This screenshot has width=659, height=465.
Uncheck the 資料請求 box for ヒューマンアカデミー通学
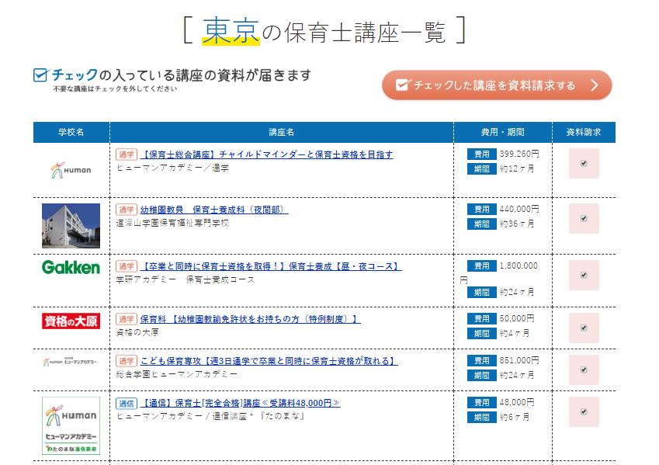point(584,164)
